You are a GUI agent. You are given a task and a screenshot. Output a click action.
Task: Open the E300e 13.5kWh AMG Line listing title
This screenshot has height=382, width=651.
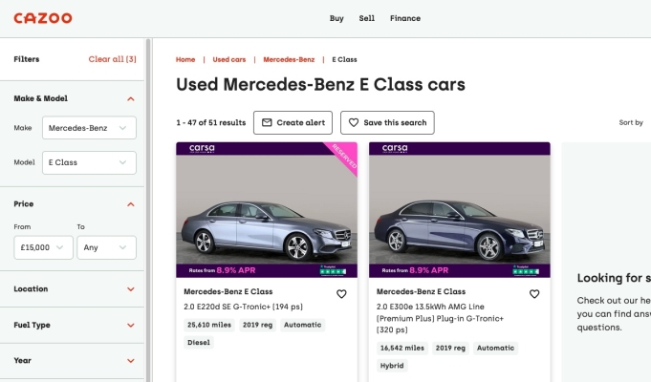pyautogui.click(x=440, y=318)
